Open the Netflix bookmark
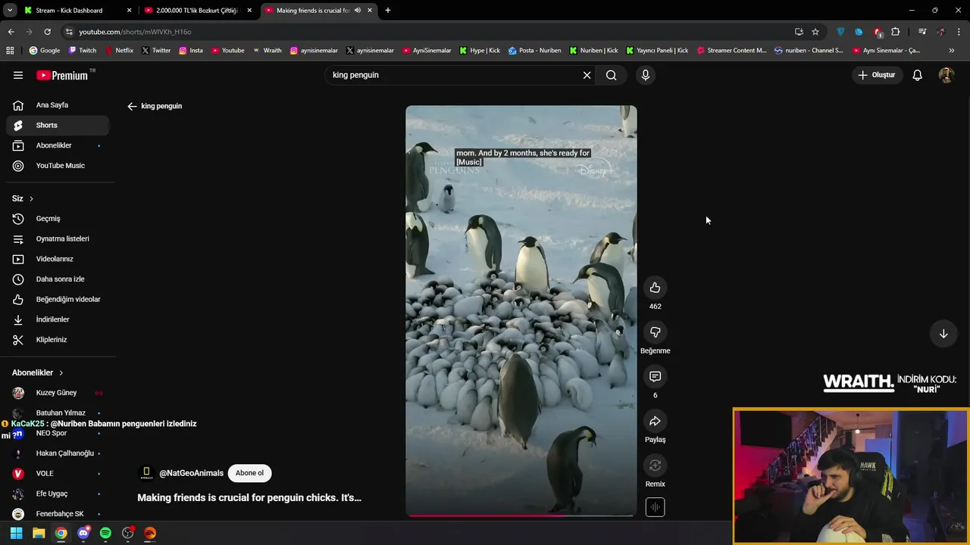 tap(119, 51)
